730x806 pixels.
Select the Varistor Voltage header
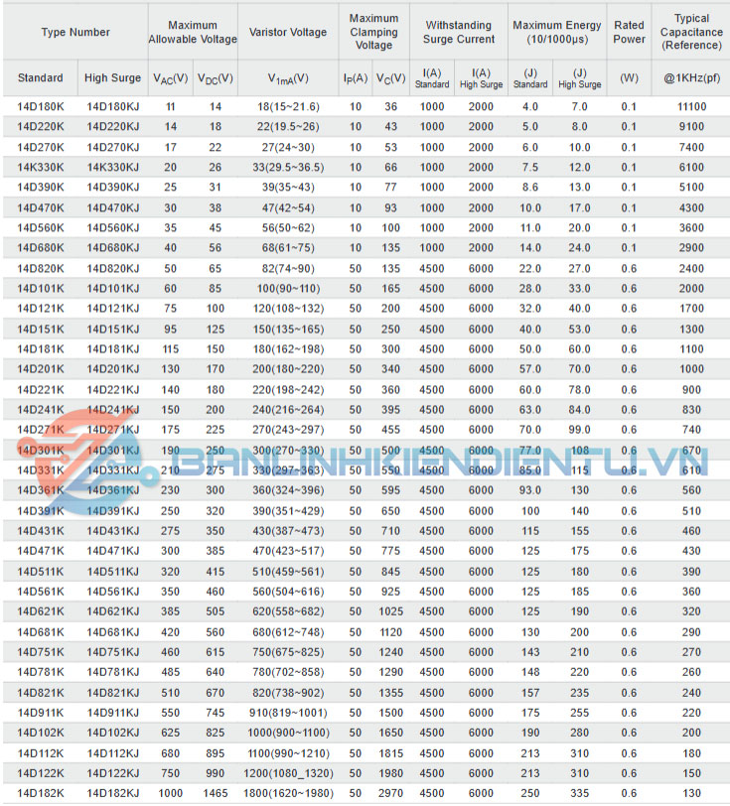click(288, 32)
